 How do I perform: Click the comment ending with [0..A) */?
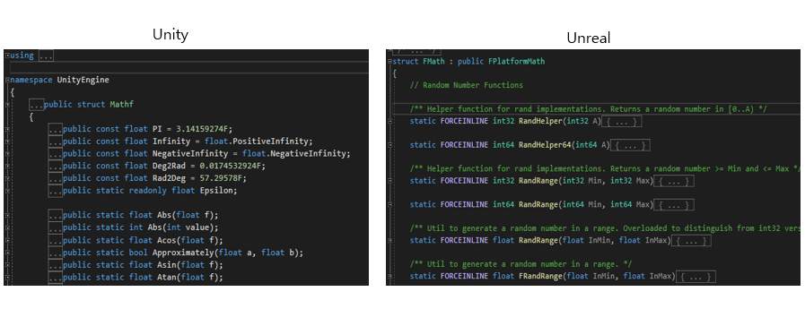[589, 109]
